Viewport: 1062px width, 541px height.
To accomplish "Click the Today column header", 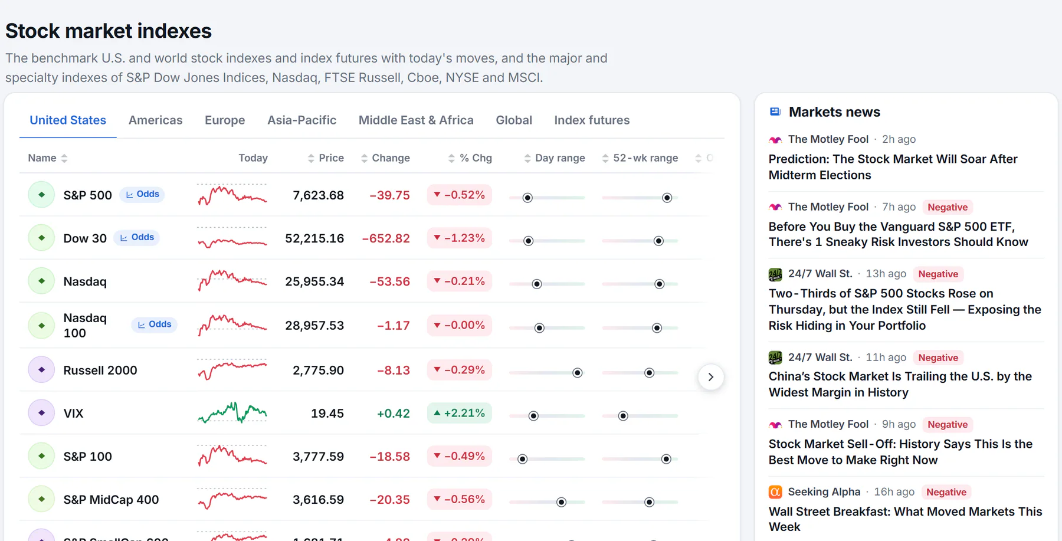I will 253,158.
